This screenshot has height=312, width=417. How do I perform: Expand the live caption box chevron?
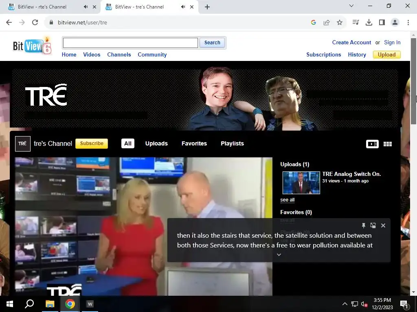(279, 255)
